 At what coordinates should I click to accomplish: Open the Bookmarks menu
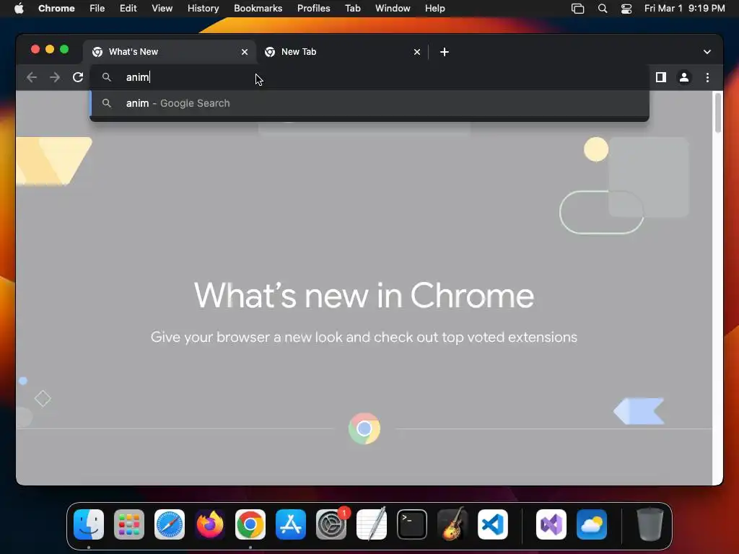258,9
